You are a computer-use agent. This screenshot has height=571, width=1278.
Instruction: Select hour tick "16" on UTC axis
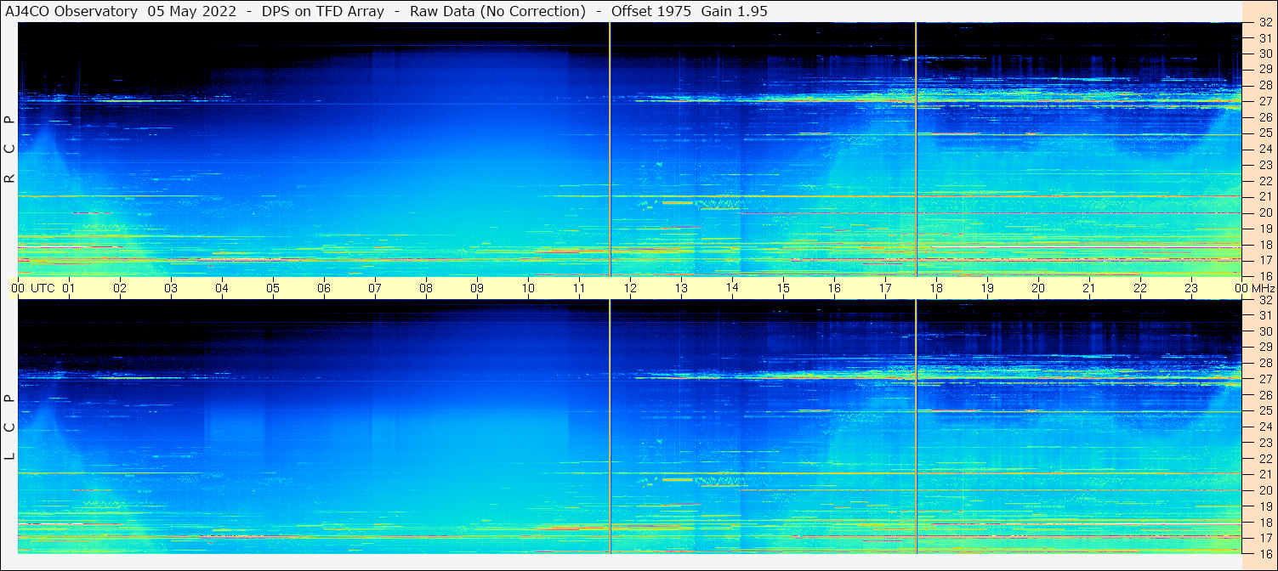click(x=834, y=288)
